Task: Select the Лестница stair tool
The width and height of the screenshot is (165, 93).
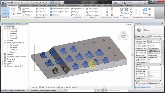Action: pos(76,15)
